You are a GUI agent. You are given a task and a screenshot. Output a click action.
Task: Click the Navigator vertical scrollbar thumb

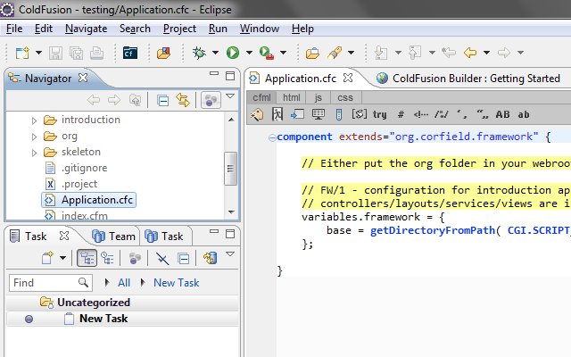coord(231,169)
